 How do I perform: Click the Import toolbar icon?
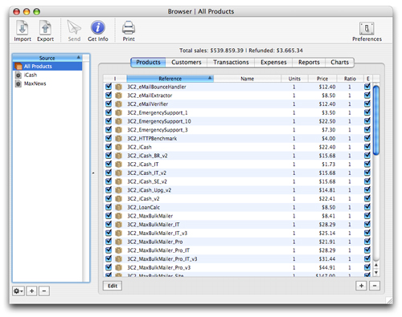tap(23, 28)
